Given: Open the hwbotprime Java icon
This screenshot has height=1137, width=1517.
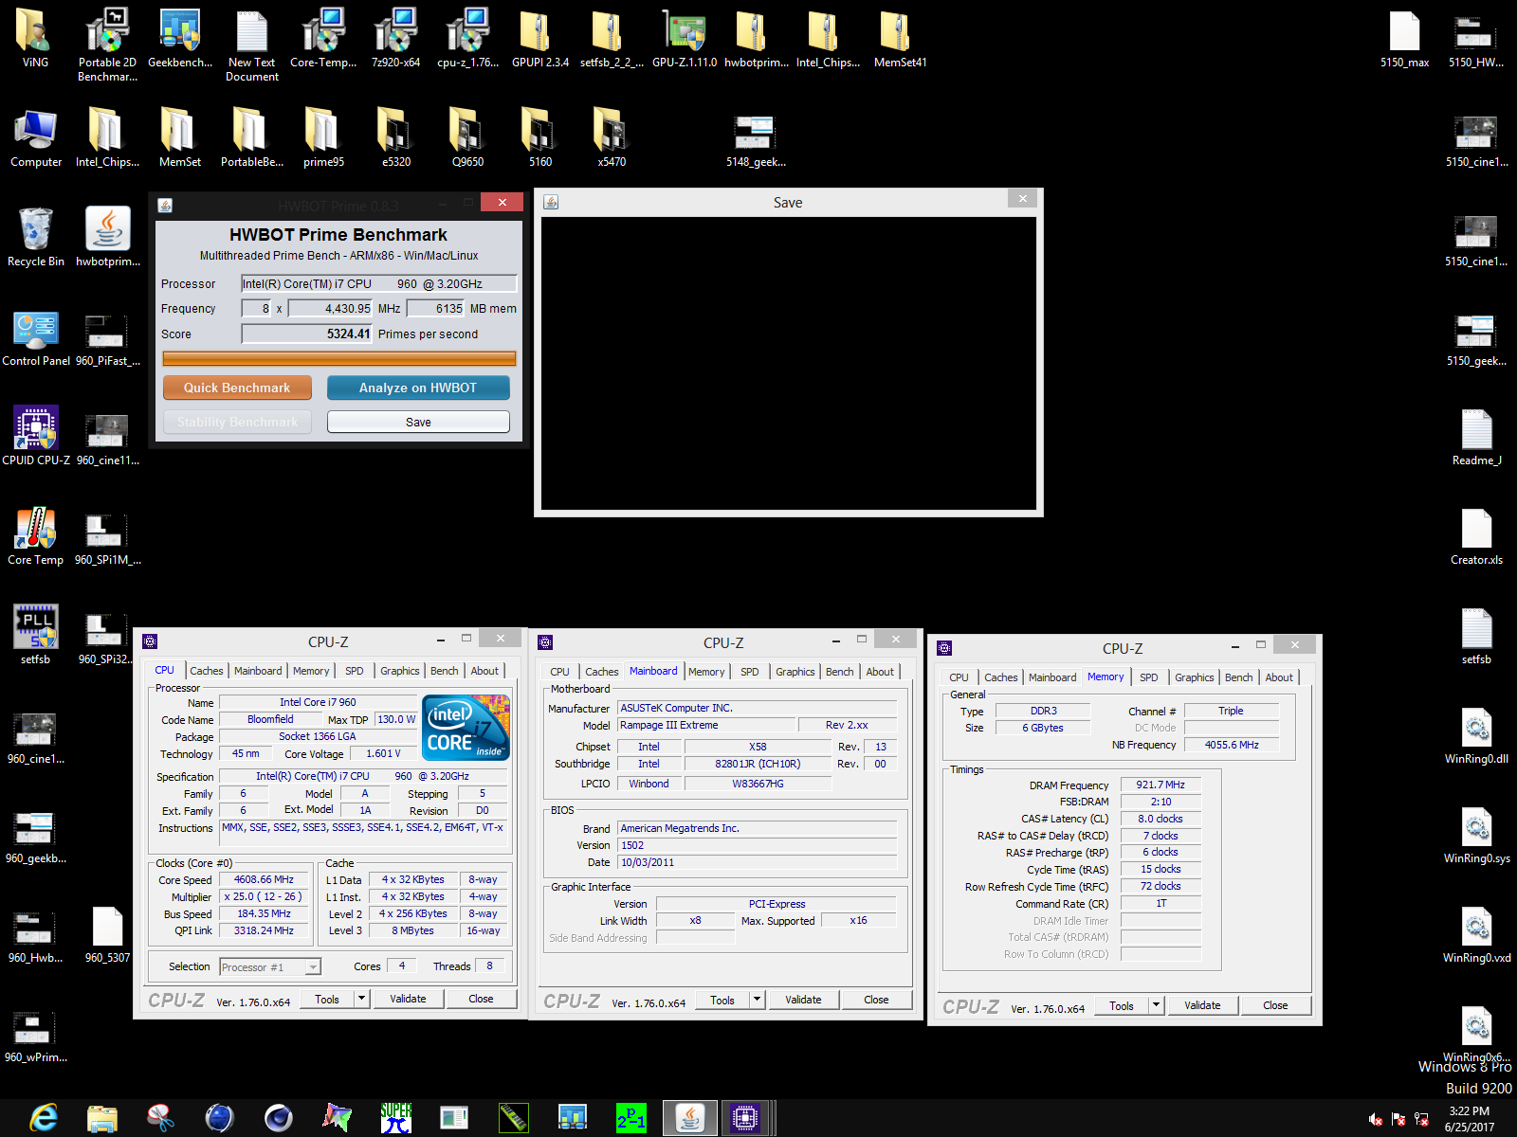Looking at the screenshot, I should (x=107, y=237).
